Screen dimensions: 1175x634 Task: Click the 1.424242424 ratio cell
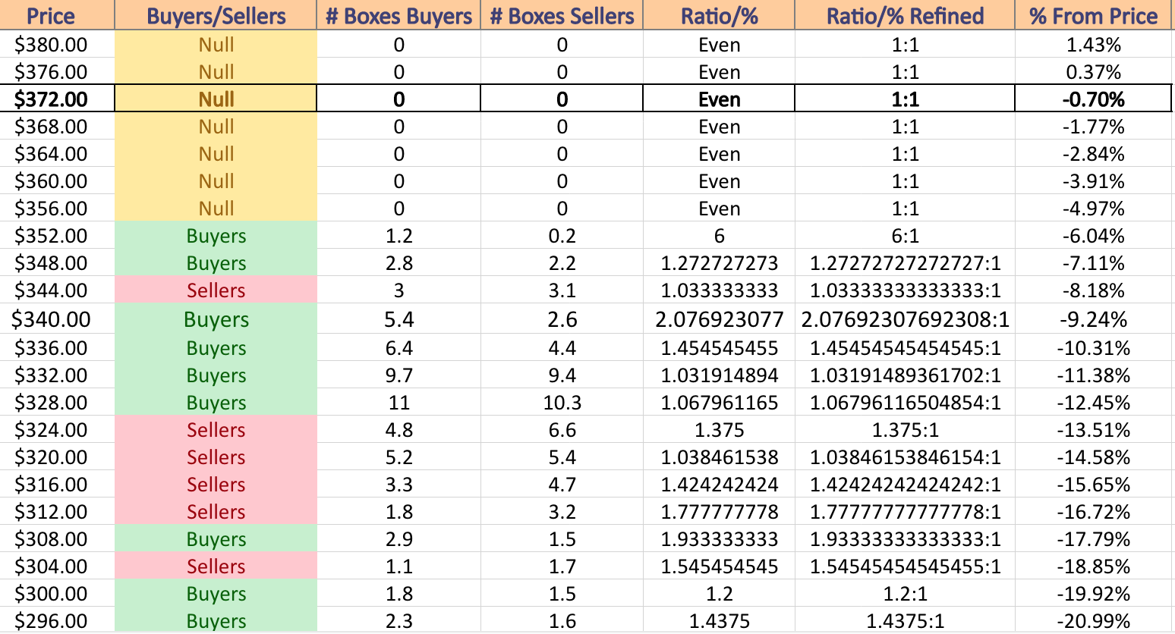719,485
